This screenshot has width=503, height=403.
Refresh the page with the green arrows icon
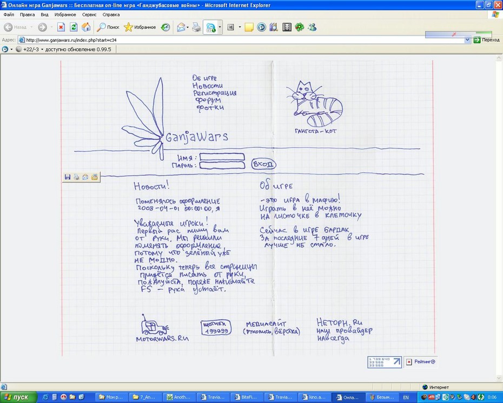(x=74, y=27)
